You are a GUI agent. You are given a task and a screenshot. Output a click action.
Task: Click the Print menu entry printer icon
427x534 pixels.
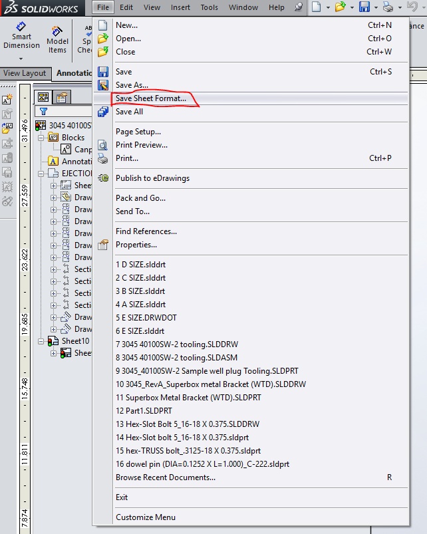coord(103,158)
